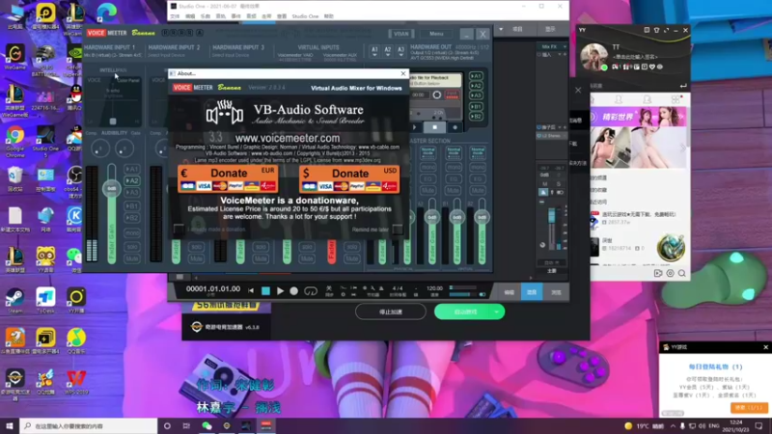Click the tempo value 120.00

pyautogui.click(x=434, y=288)
